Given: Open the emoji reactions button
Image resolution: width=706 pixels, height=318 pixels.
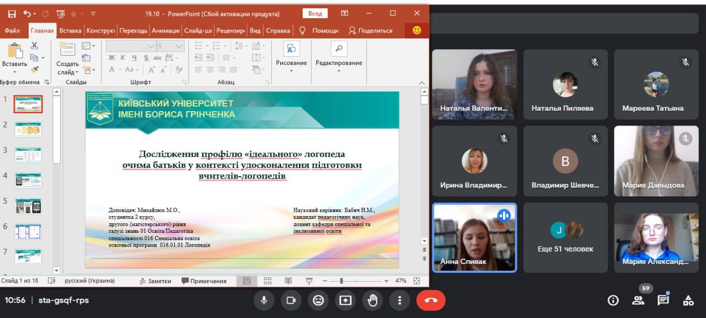Looking at the screenshot, I should click(x=318, y=300).
